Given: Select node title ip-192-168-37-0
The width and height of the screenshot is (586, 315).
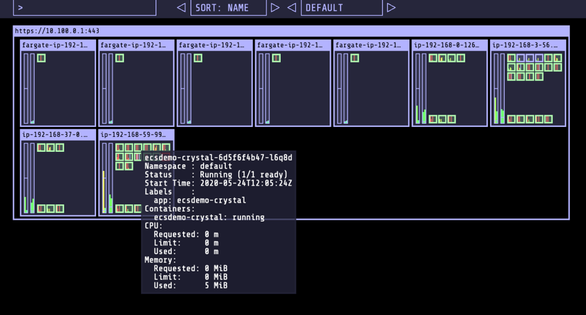Looking at the screenshot, I should pyautogui.click(x=55, y=134).
